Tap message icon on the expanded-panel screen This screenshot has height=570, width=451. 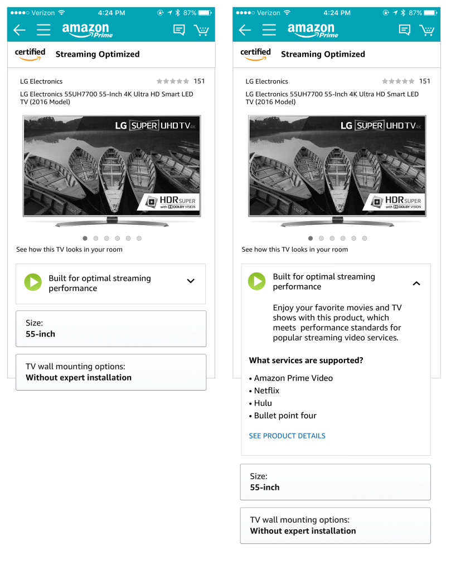(405, 30)
